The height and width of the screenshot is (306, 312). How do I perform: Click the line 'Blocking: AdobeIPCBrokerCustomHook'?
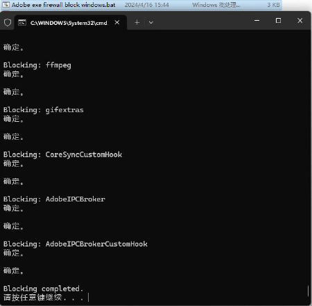point(76,244)
